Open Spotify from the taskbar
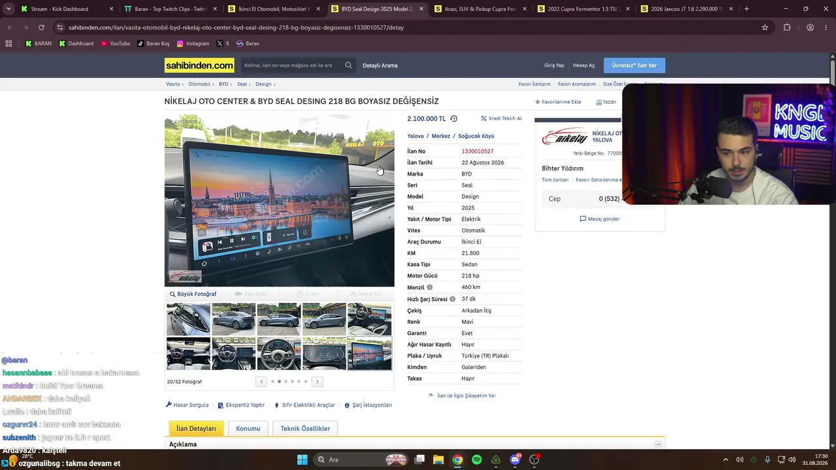836x470 pixels. tap(477, 460)
